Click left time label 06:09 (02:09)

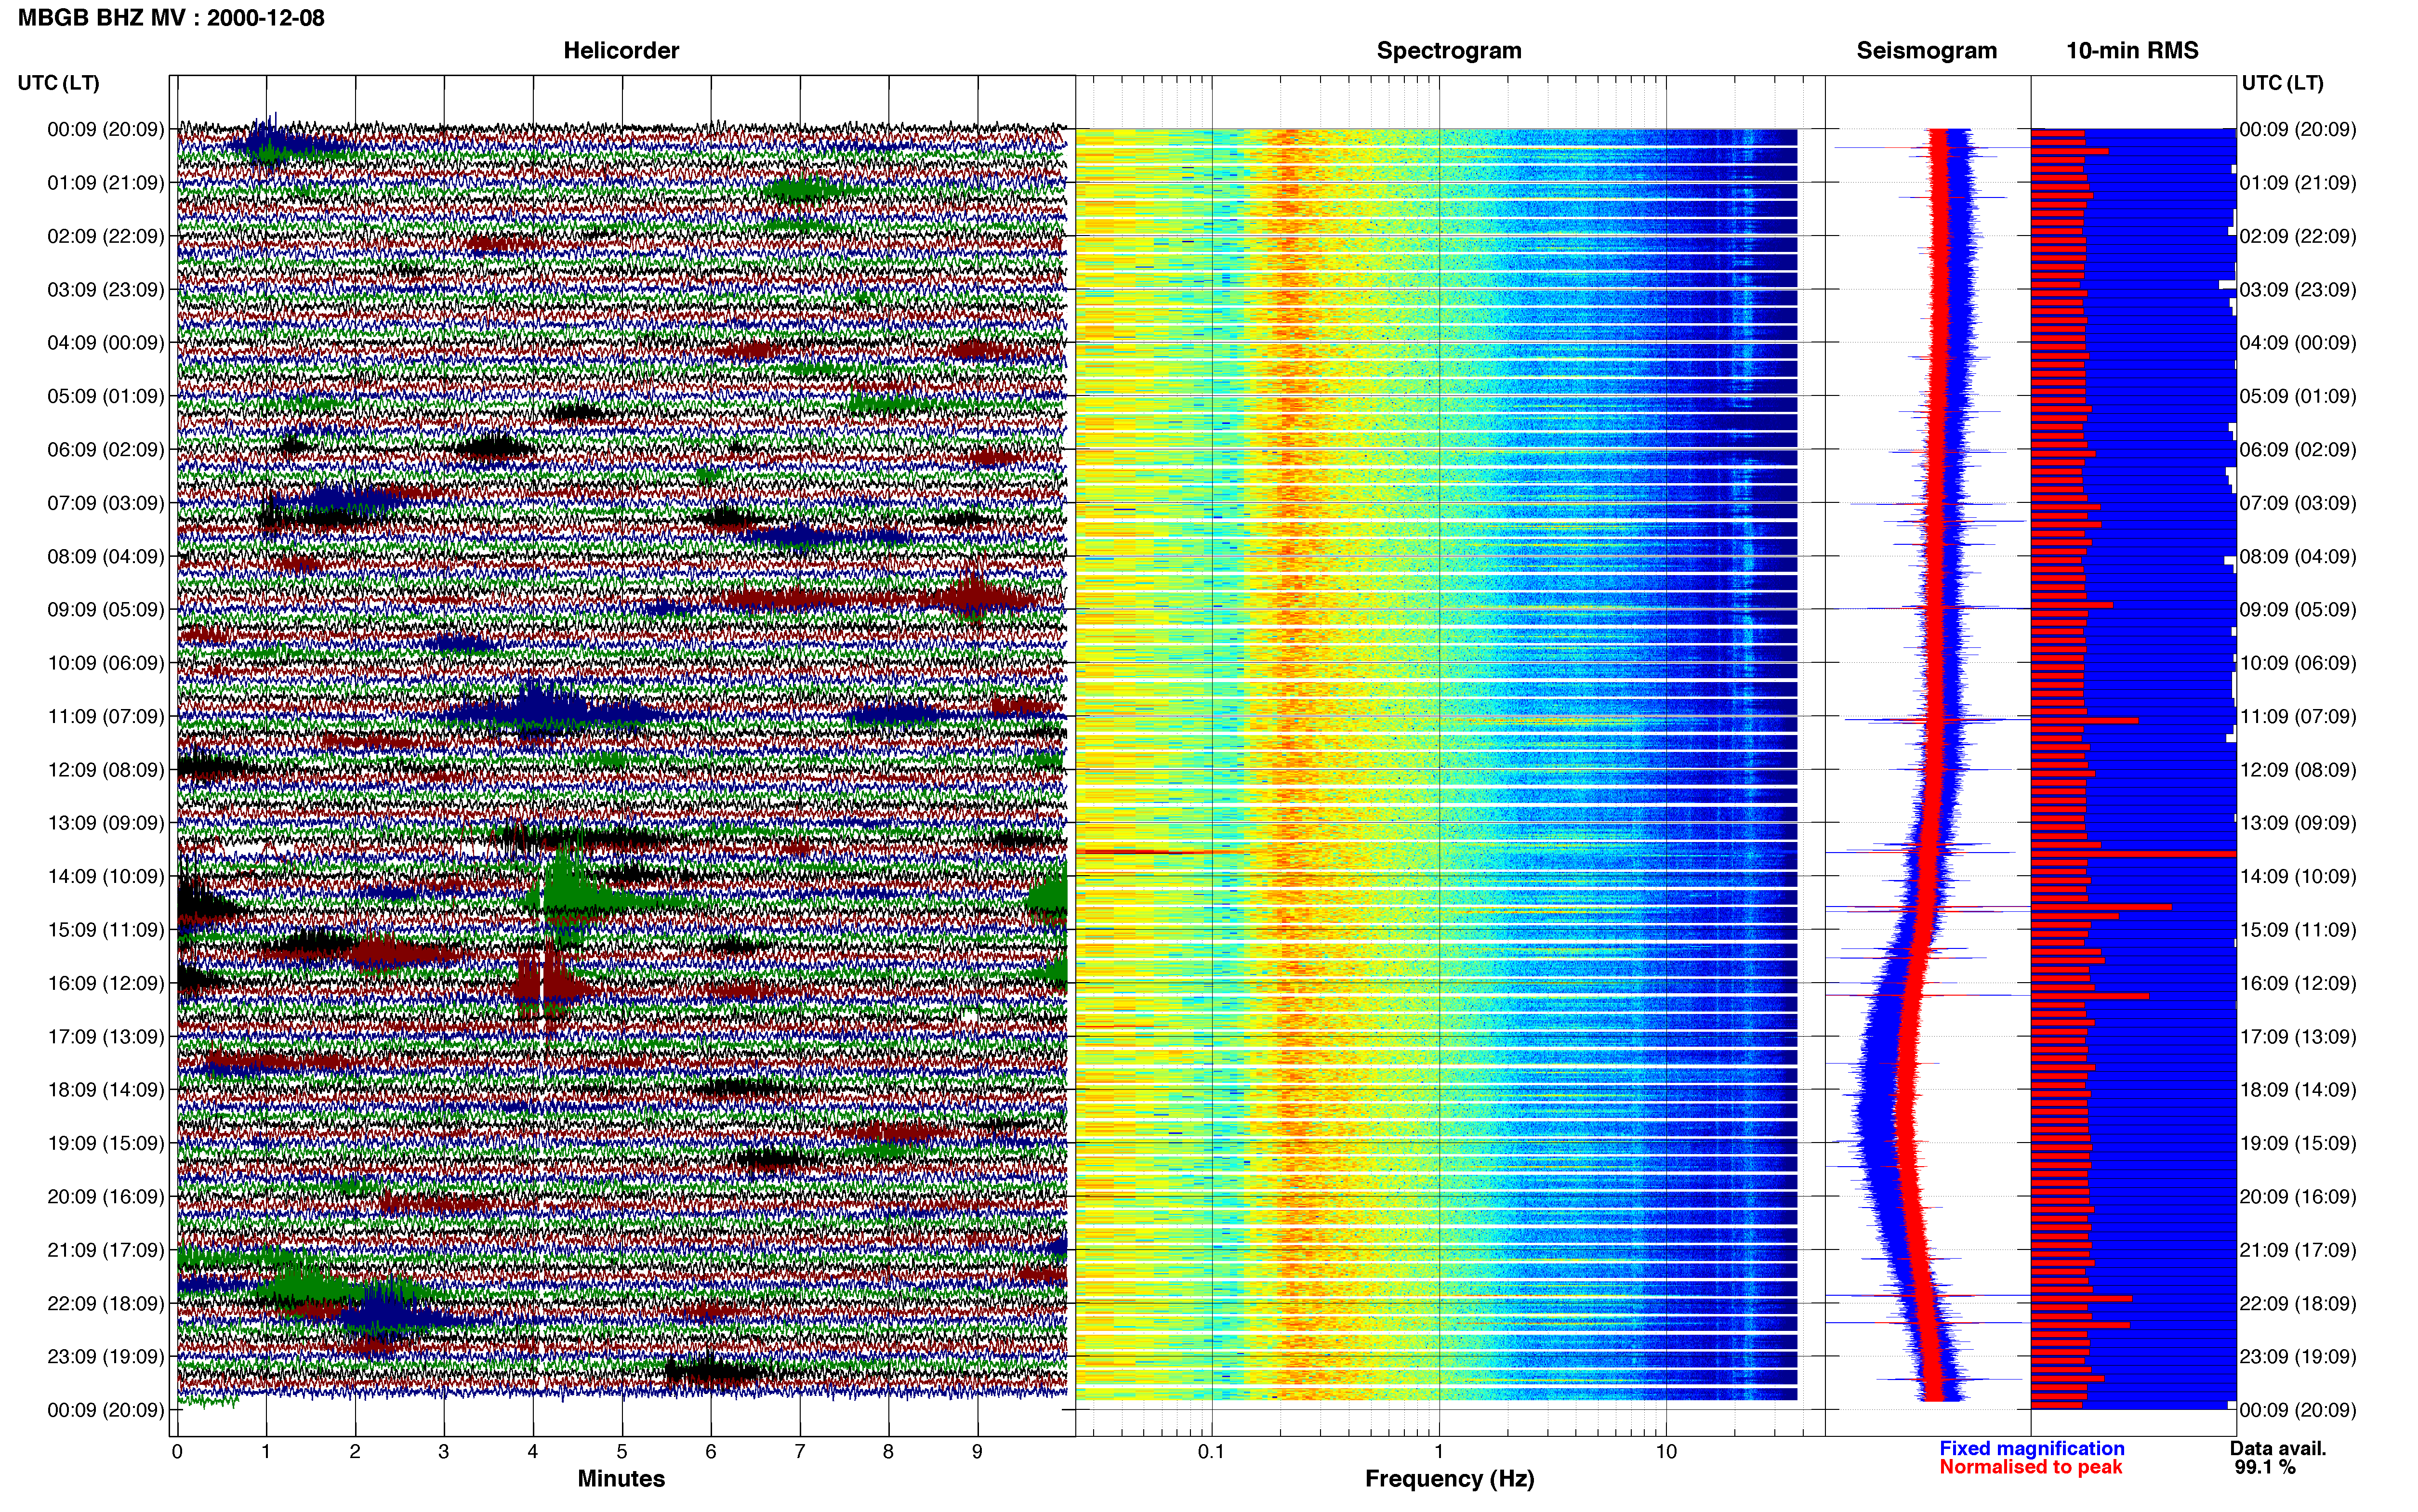[x=105, y=450]
